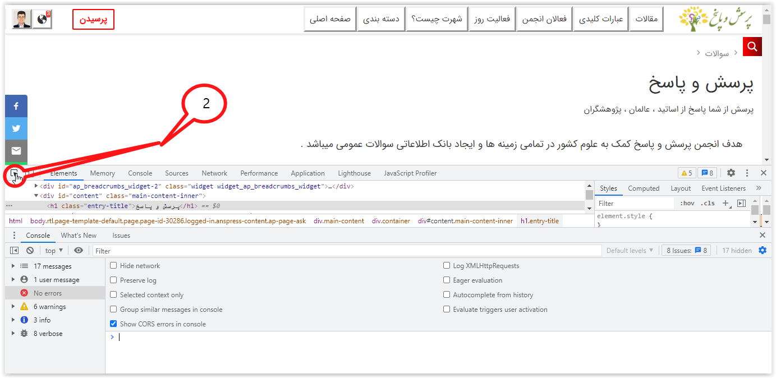Expand the 6 warnings message group
This screenshot has height=378, width=776.
13,307
